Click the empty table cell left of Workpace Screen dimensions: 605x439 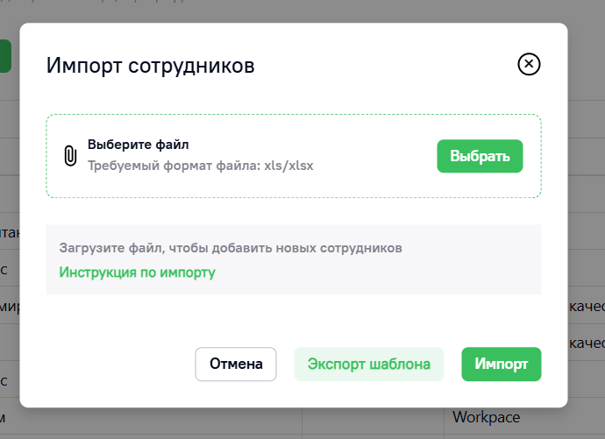point(373,417)
